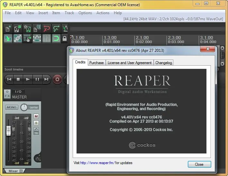Viewport: 228px width, 176px height.
Task: Click the REAPER logo credits image
Action: pos(141,111)
